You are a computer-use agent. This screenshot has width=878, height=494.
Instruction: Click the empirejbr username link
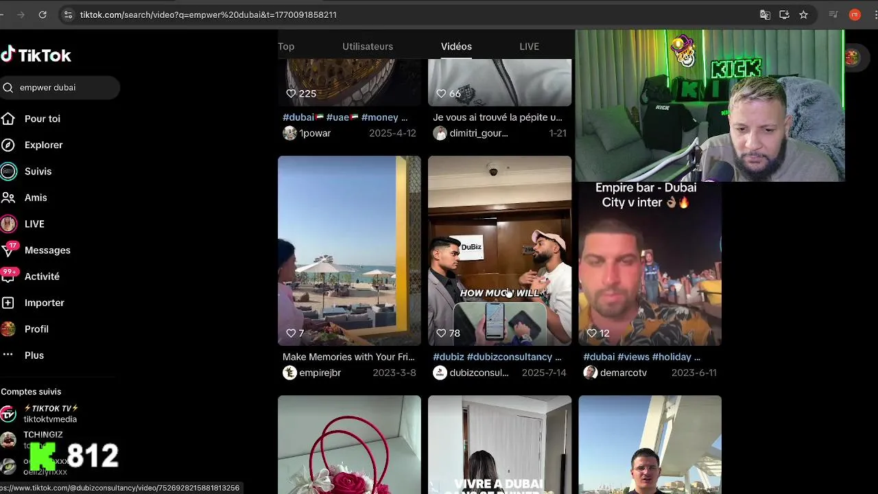pyautogui.click(x=320, y=373)
